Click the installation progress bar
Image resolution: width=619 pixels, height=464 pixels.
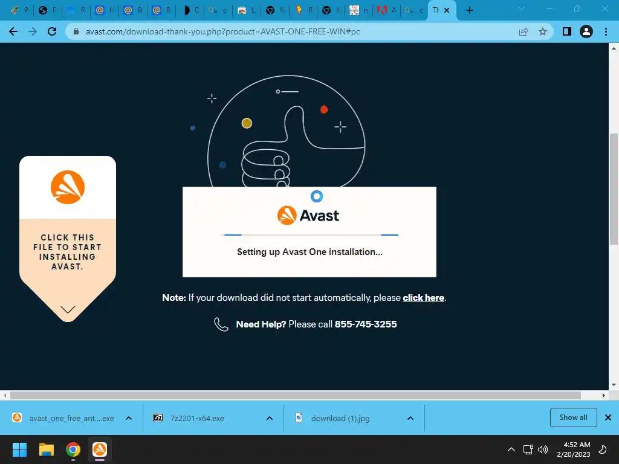pyautogui.click(x=310, y=235)
